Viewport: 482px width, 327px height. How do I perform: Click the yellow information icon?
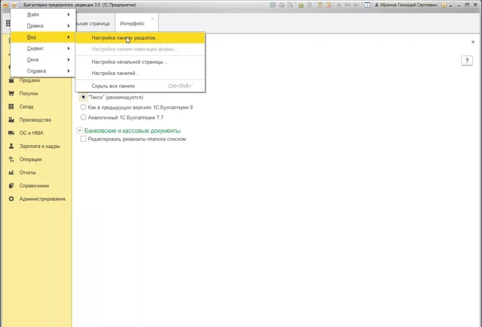point(444,5)
